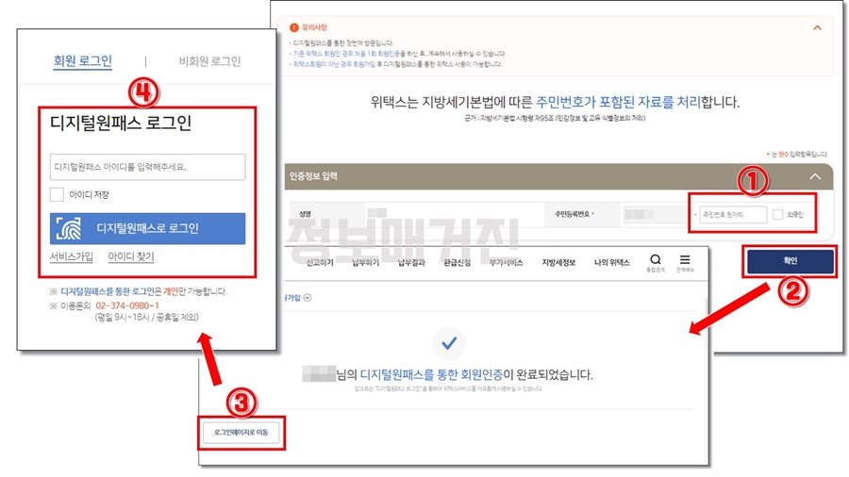Click the 회원인증 link in notice text
The width and height of the screenshot is (849, 477).
[x=389, y=54]
